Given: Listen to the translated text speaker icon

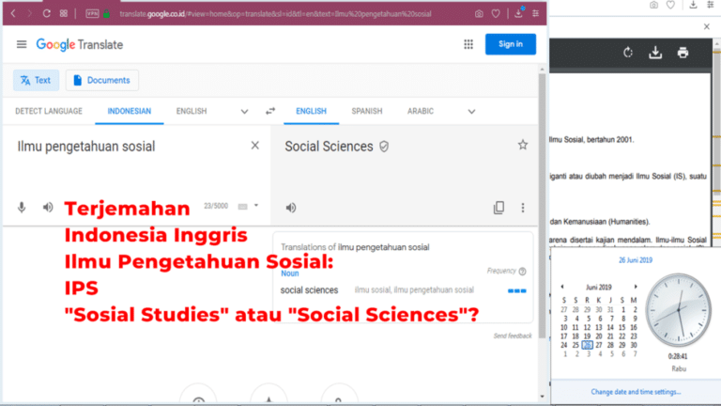Looking at the screenshot, I should pos(291,208).
